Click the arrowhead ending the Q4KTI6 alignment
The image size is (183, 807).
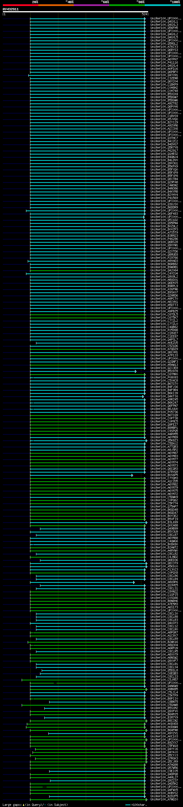143,396
